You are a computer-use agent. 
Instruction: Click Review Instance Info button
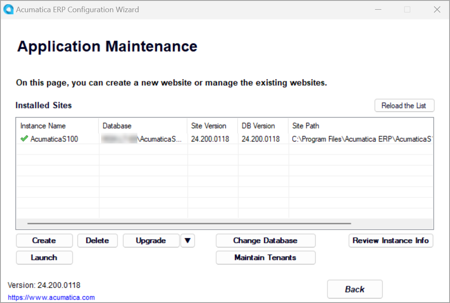(x=391, y=241)
